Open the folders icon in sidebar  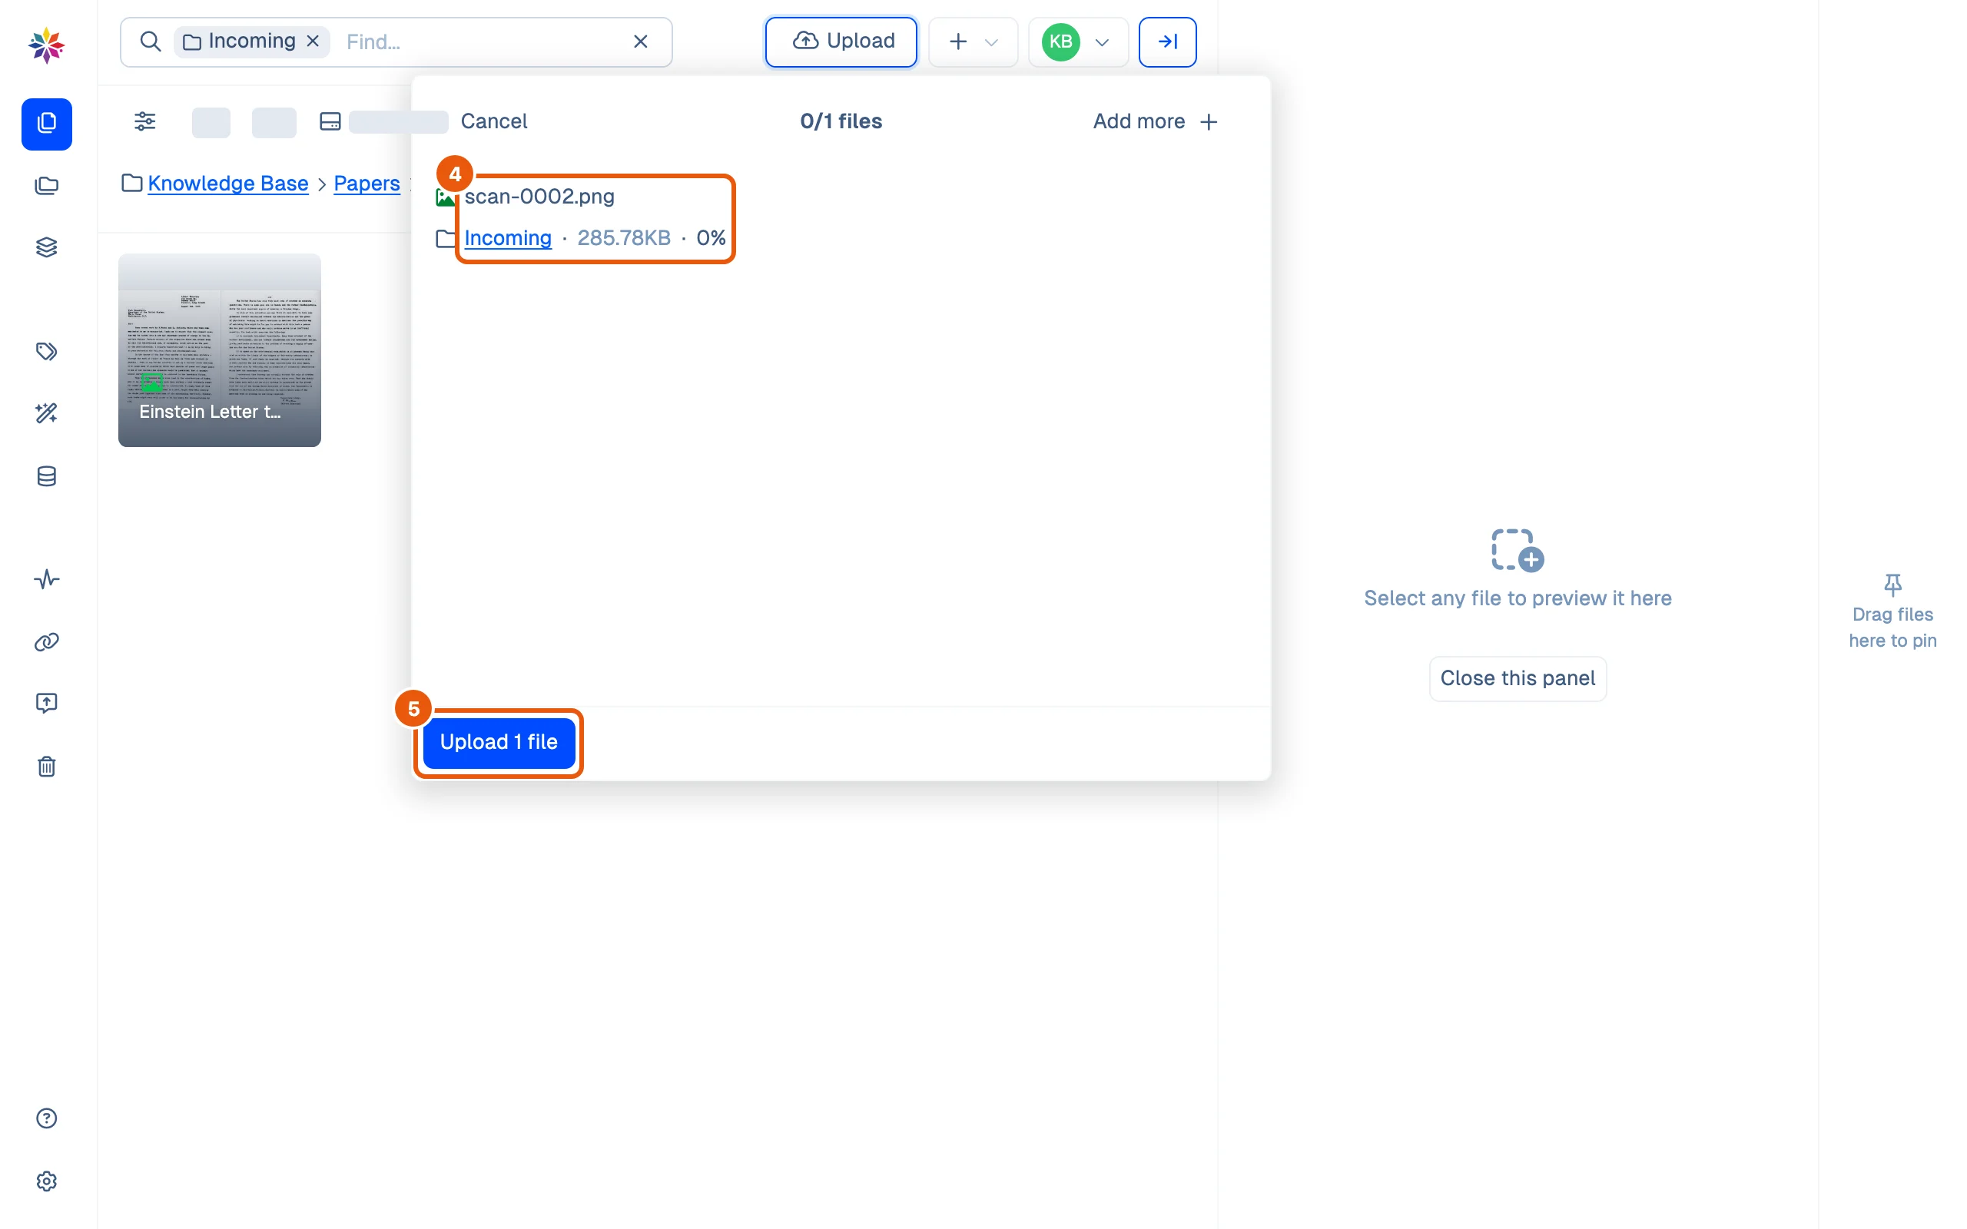(x=46, y=185)
